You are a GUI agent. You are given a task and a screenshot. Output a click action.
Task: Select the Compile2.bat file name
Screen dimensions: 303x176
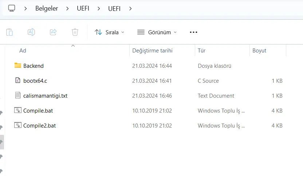tap(39, 125)
